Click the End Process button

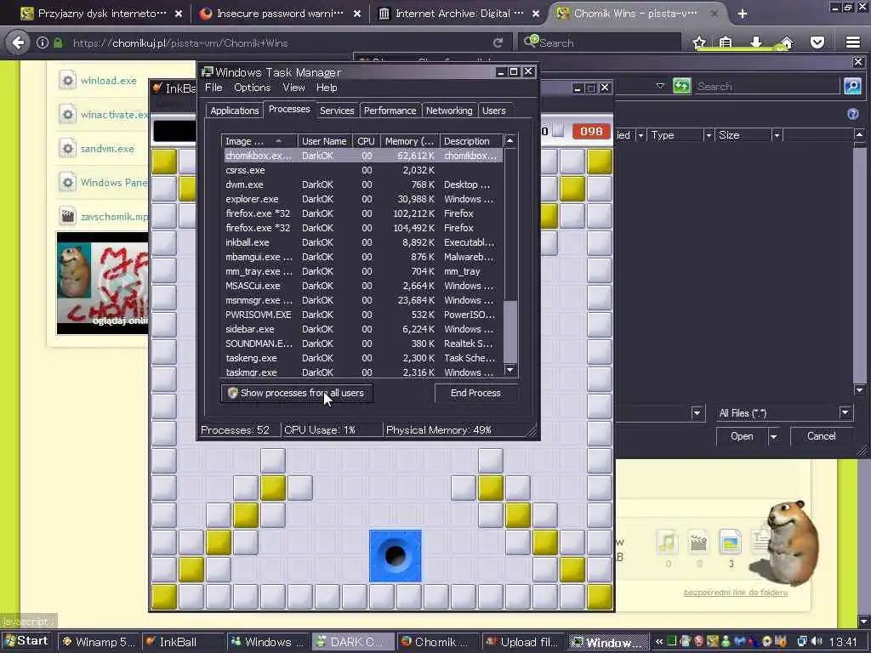click(x=475, y=393)
